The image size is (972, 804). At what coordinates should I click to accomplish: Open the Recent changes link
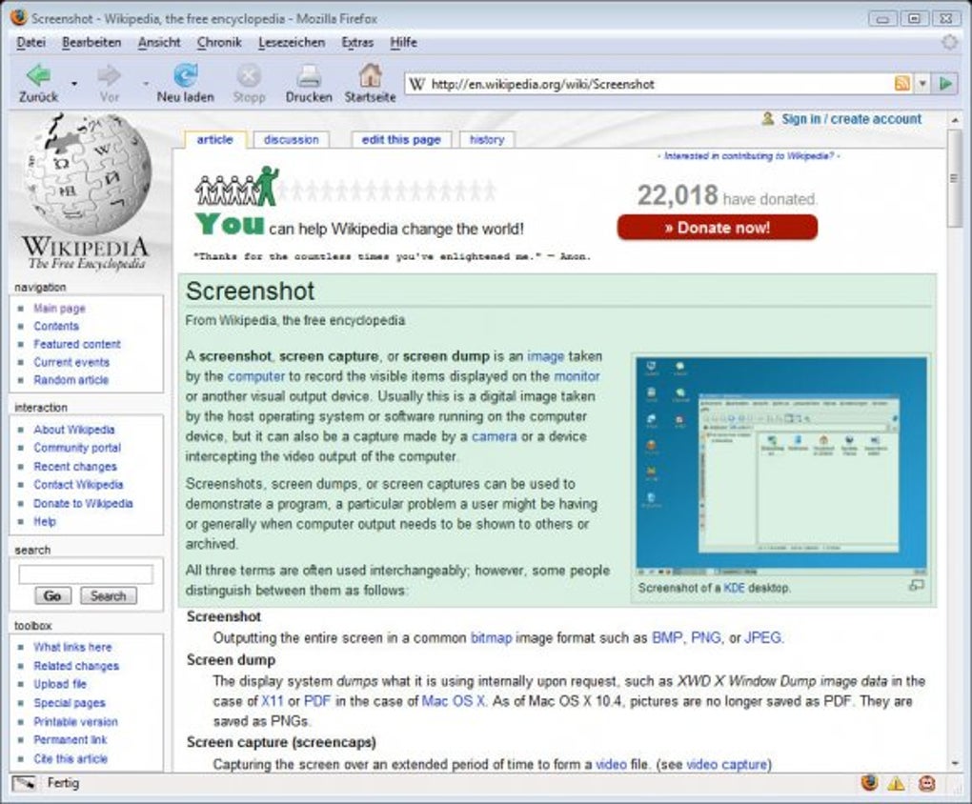click(75, 466)
